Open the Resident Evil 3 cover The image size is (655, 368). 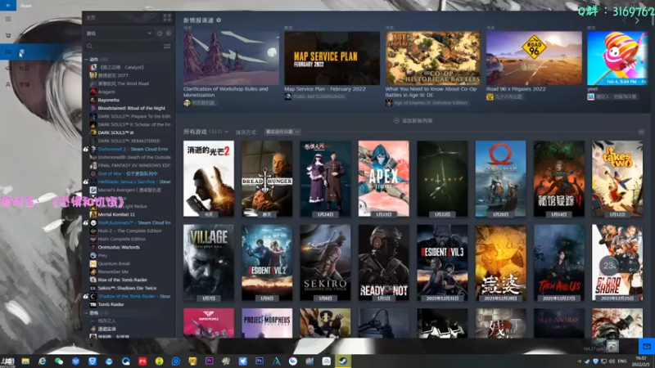(442, 263)
